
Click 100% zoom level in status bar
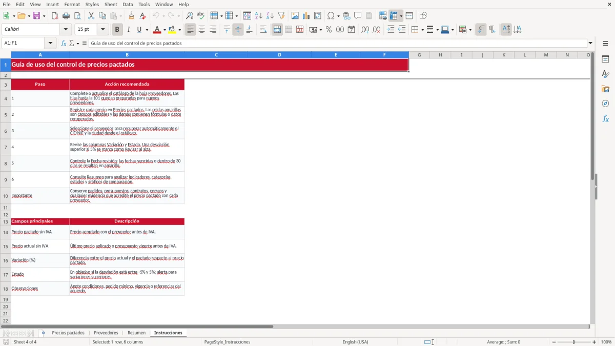coord(606,342)
